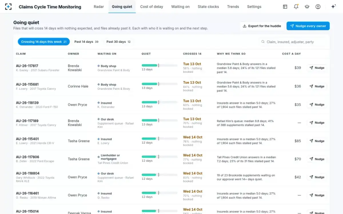Open the learning cap icon
The width and height of the screenshot is (343, 214).
coord(307,7)
